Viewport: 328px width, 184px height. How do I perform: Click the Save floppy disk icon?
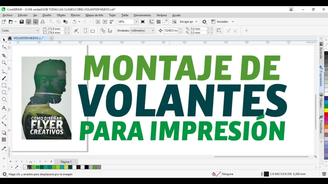21,22
